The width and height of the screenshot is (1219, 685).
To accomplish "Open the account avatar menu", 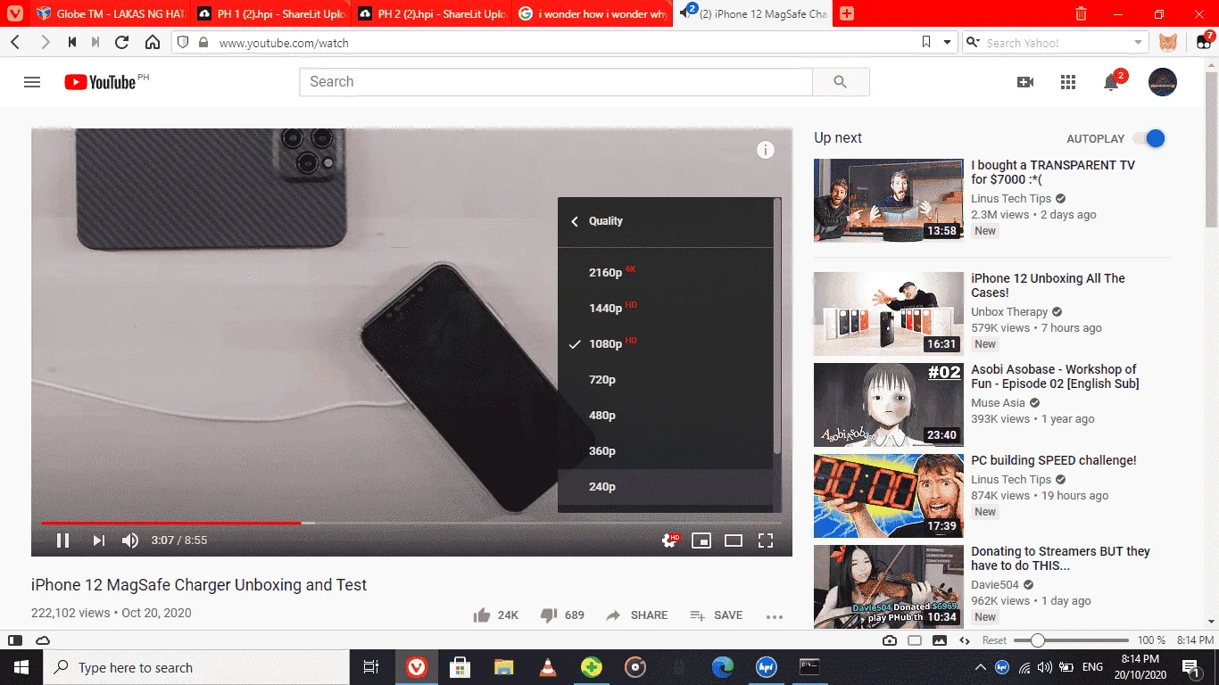I will point(1163,82).
